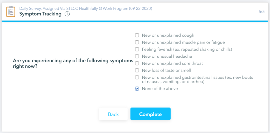Click the 'nausea, vomiting, or diarrhea' label line

coord(173,82)
